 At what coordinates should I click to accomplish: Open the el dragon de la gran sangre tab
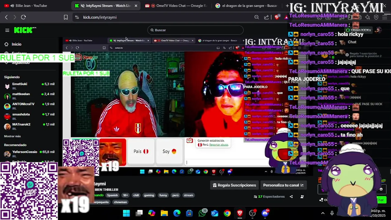point(247,5)
